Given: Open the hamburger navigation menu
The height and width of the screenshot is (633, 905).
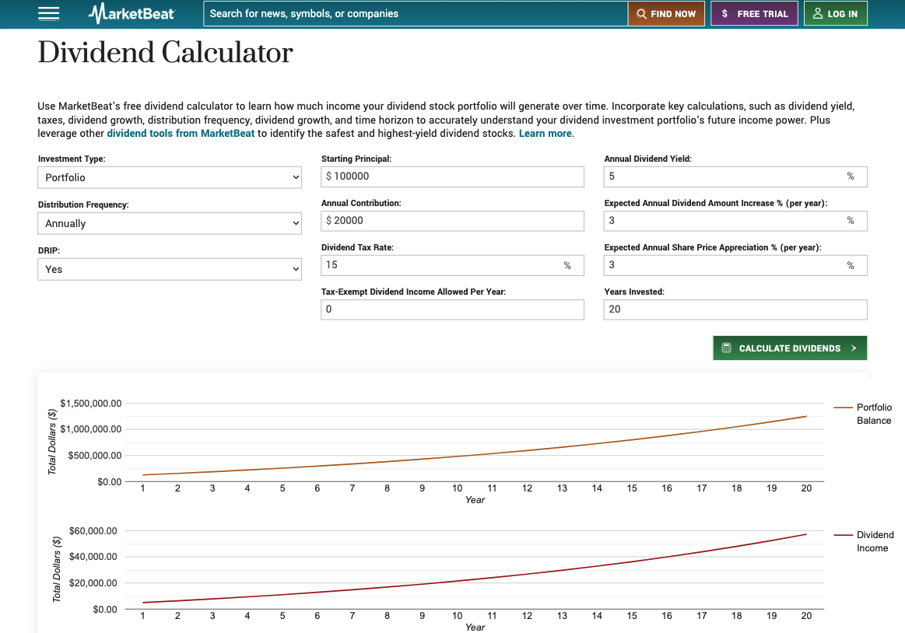Looking at the screenshot, I should (x=48, y=14).
